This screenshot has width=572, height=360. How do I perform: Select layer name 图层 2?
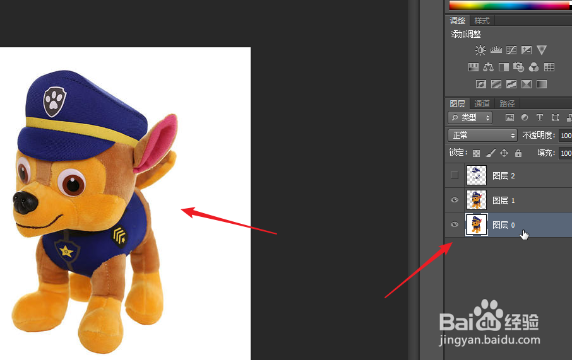coord(503,176)
